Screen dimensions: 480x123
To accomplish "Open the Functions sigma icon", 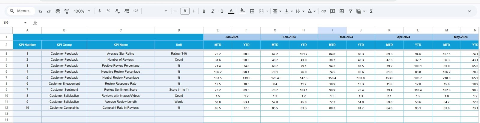I will (371, 11).
